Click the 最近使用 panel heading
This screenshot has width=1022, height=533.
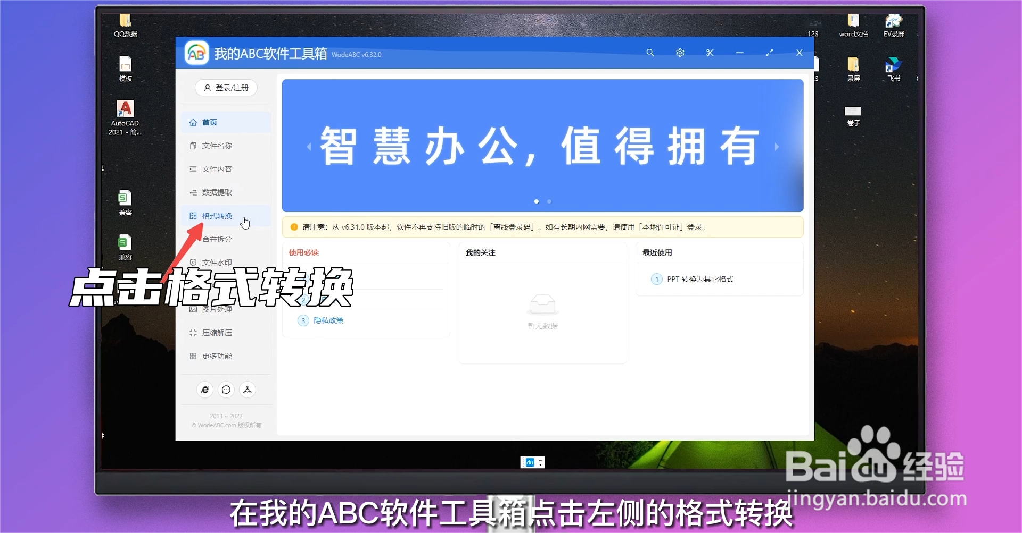tap(657, 252)
